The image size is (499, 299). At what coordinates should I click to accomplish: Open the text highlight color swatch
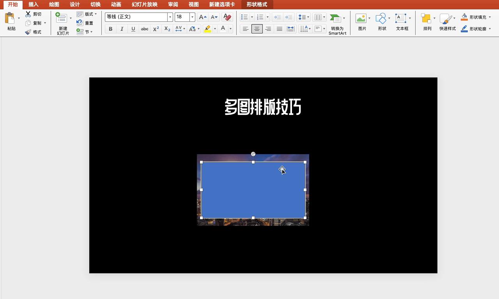pos(208,28)
